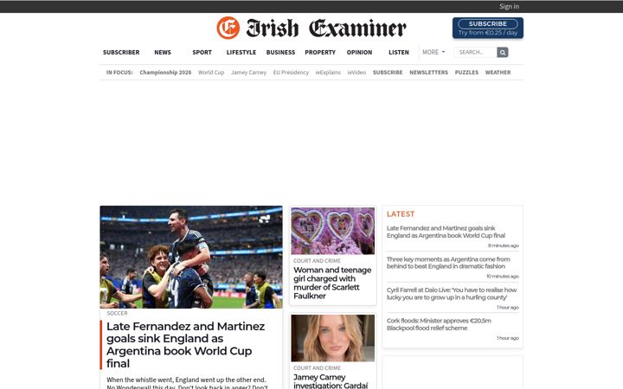623x389 pixels.
Task: Open the heart floral tributes photo
Action: click(x=332, y=231)
